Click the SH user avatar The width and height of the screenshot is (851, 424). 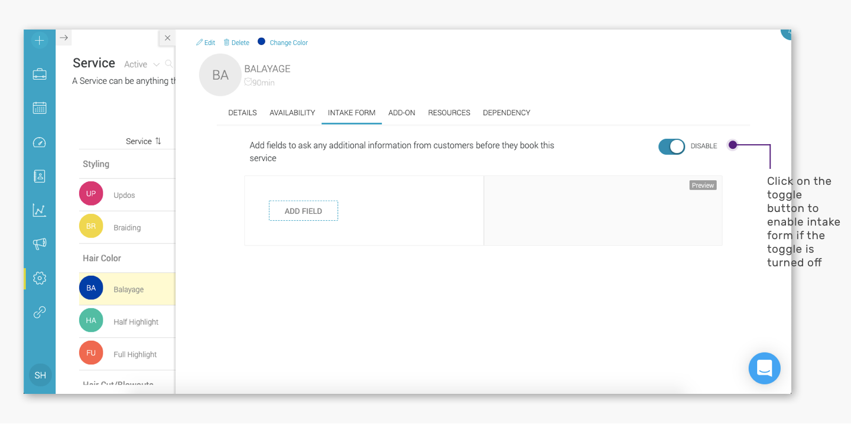point(40,375)
